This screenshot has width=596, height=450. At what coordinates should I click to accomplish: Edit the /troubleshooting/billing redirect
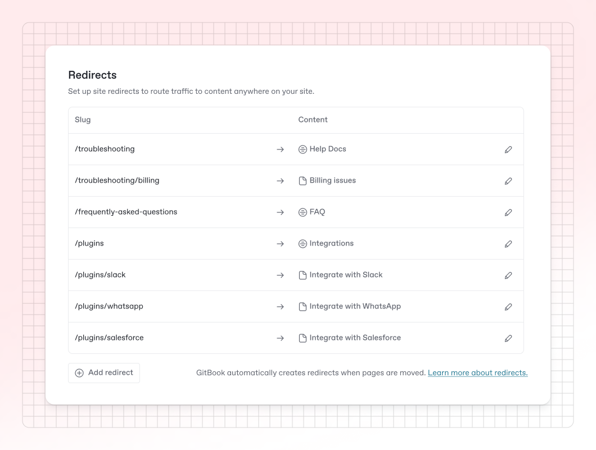point(508,181)
